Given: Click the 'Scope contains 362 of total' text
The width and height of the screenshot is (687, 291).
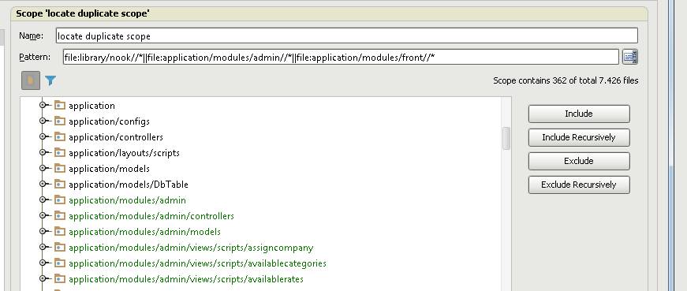Looking at the screenshot, I should 566,80.
